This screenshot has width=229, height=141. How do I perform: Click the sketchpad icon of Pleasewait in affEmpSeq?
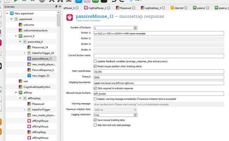pyautogui.click(x=29, y=104)
